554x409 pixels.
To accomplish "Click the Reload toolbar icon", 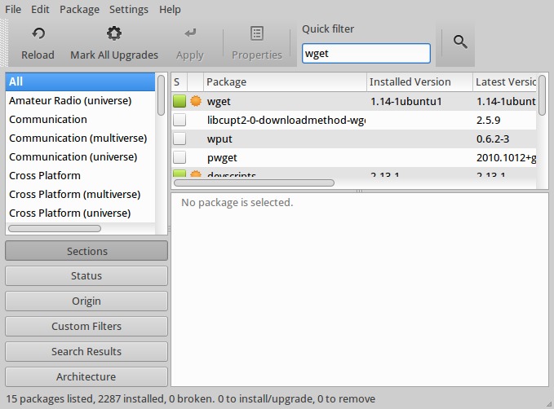I will tap(38, 34).
